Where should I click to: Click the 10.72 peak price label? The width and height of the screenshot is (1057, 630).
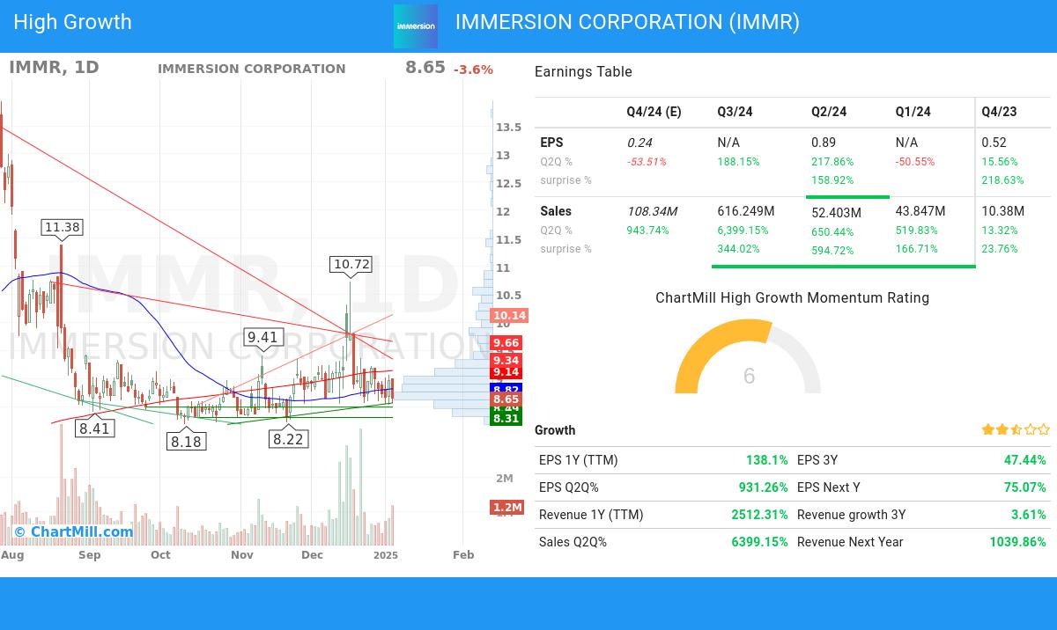click(351, 264)
